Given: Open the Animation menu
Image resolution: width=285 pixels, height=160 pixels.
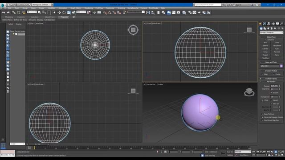Looking at the screenshot, I should tap(63, 8).
